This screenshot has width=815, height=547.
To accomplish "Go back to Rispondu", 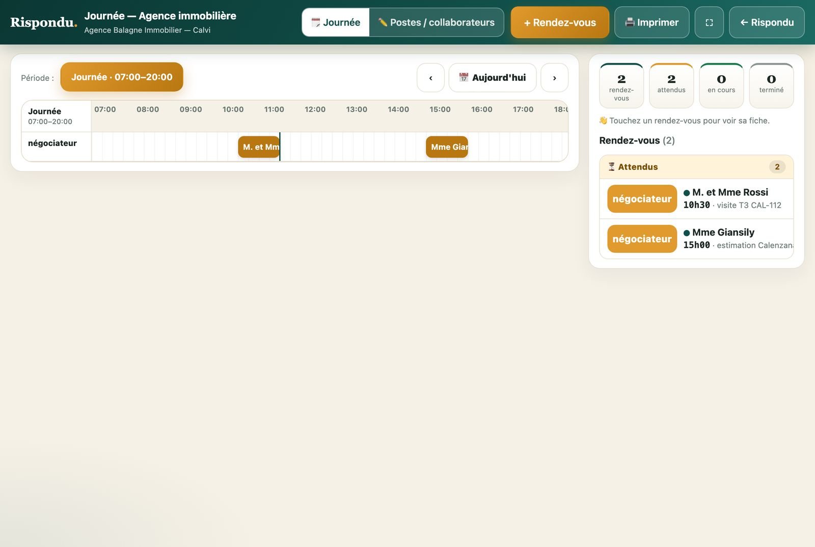I will click(x=767, y=22).
